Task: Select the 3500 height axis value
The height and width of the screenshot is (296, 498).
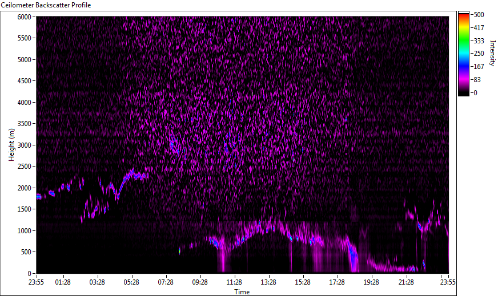Action: pyautogui.click(x=24, y=124)
